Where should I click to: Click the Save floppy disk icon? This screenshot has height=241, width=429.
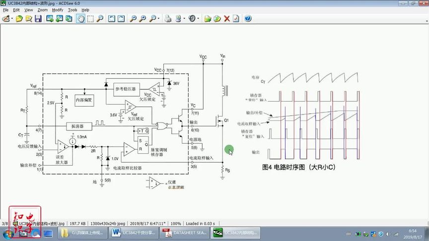38,18
